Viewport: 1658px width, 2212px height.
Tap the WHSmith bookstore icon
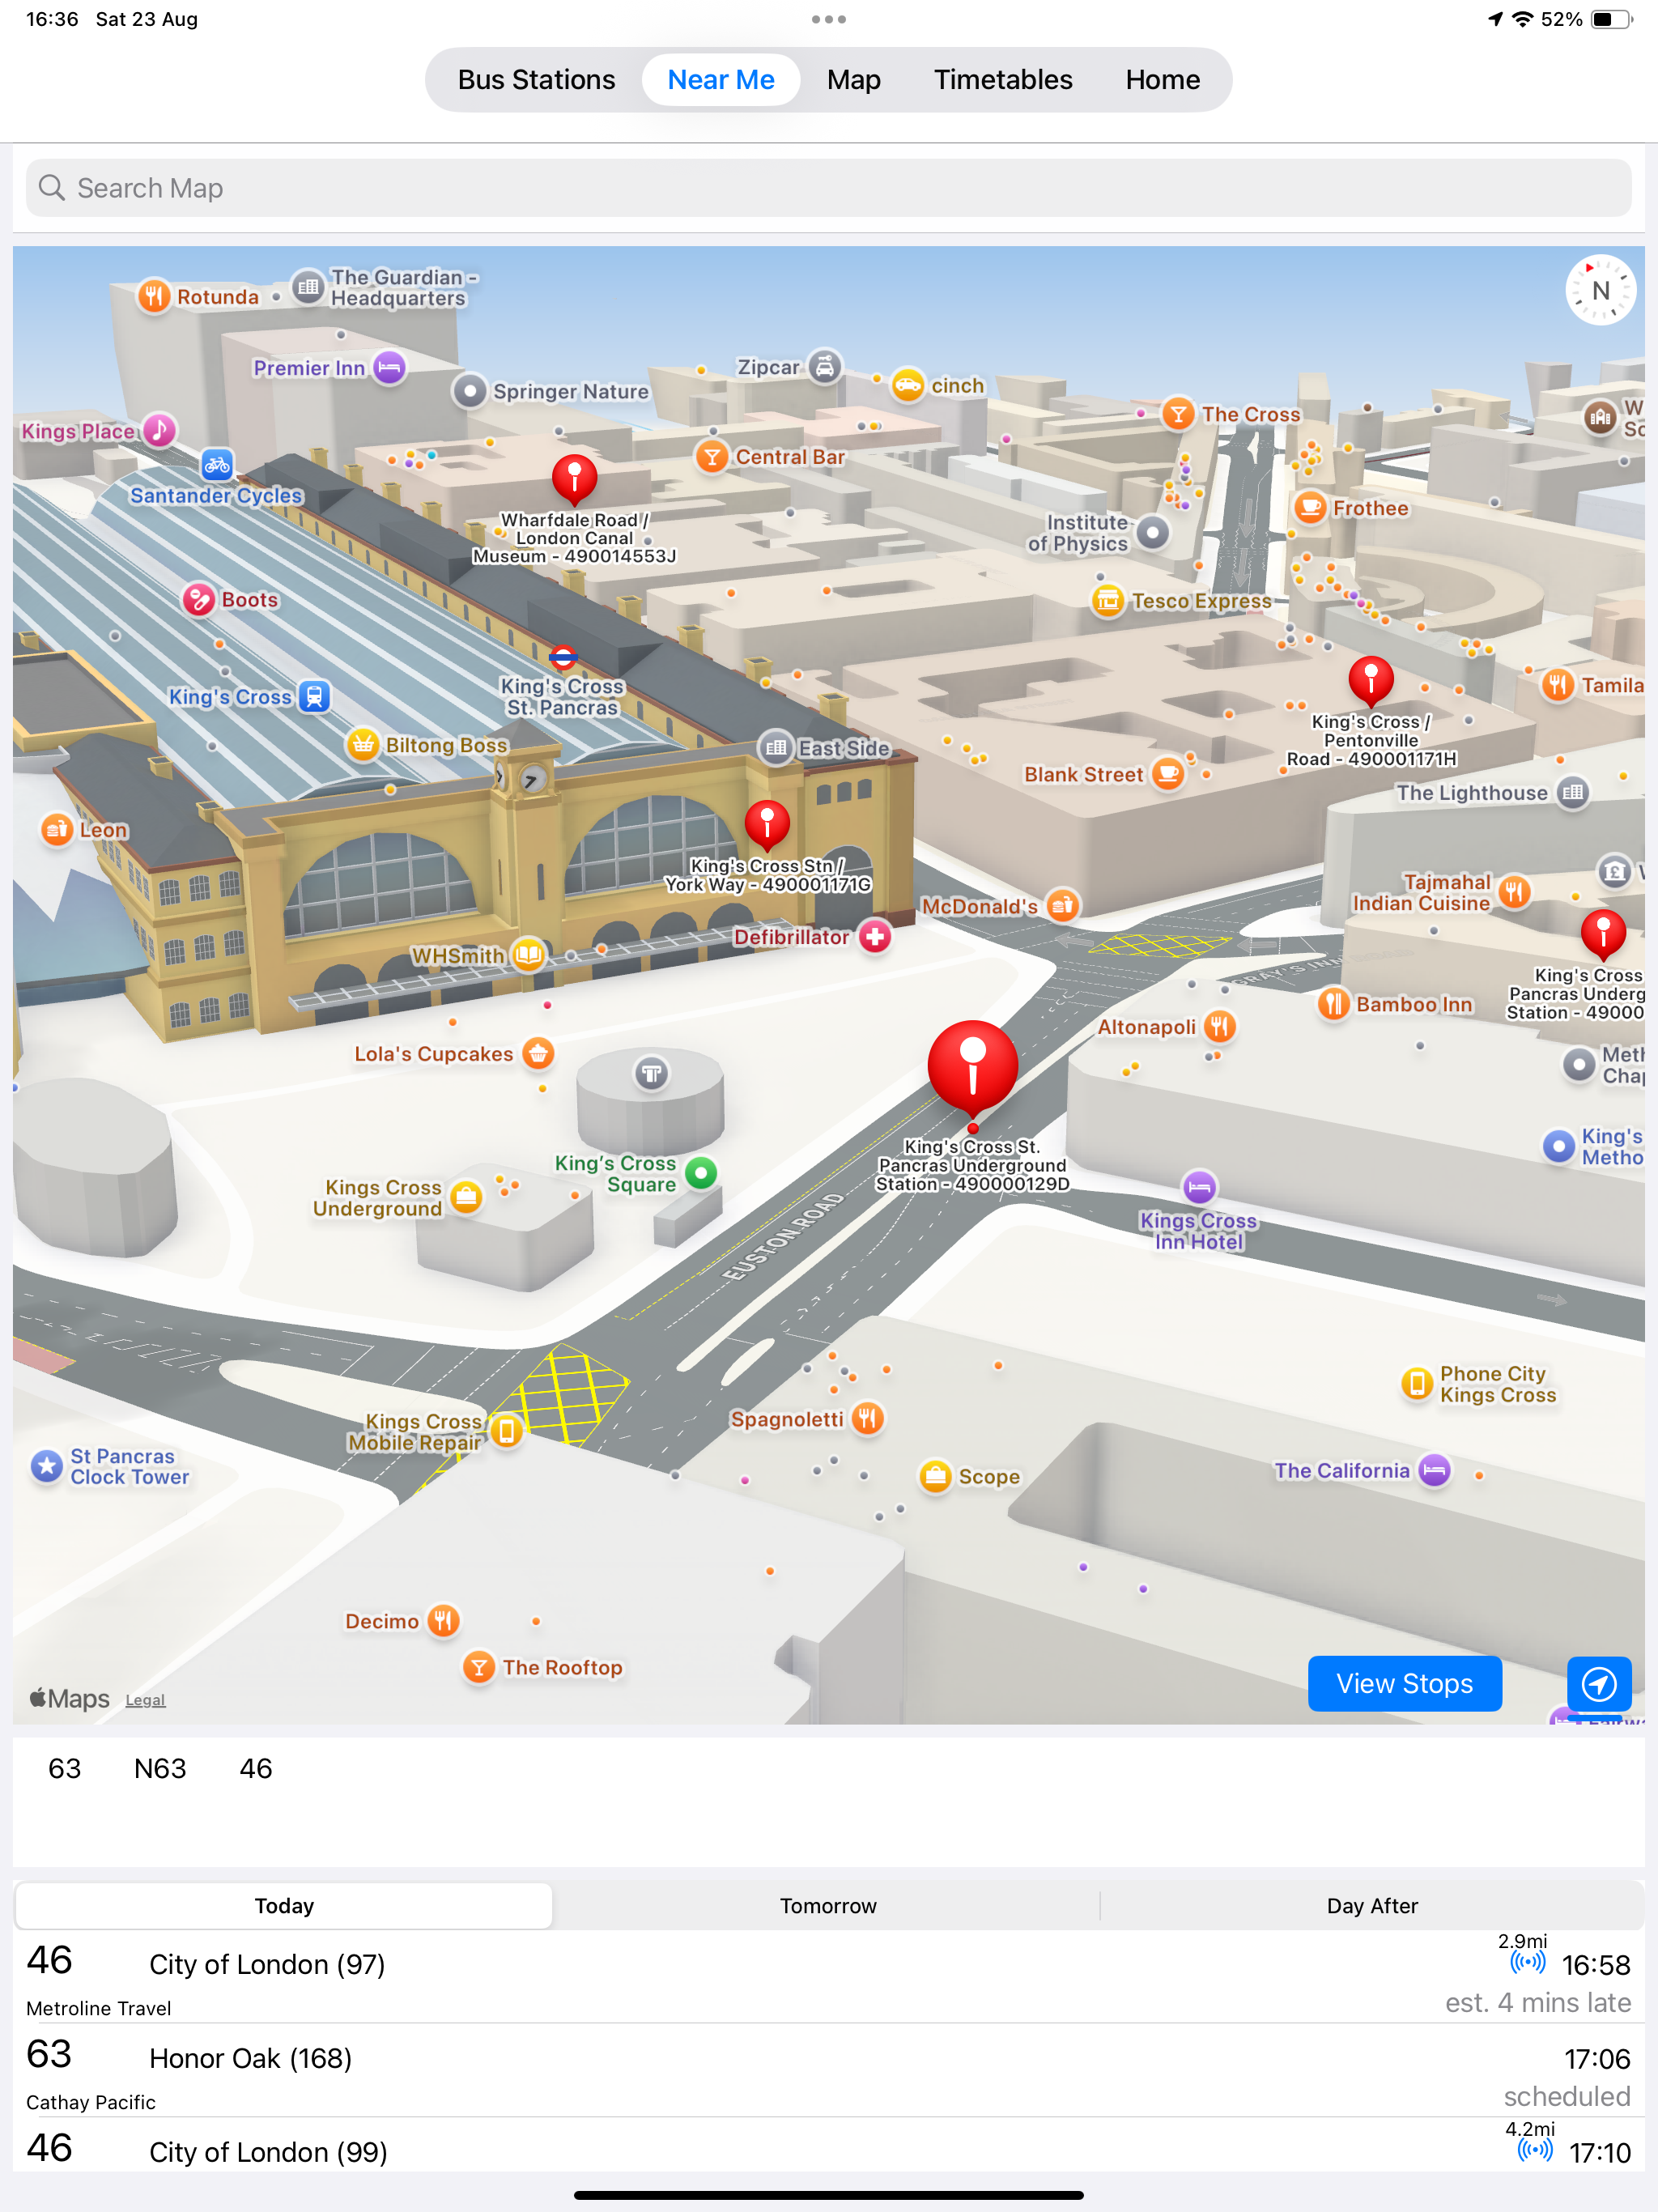tap(528, 955)
